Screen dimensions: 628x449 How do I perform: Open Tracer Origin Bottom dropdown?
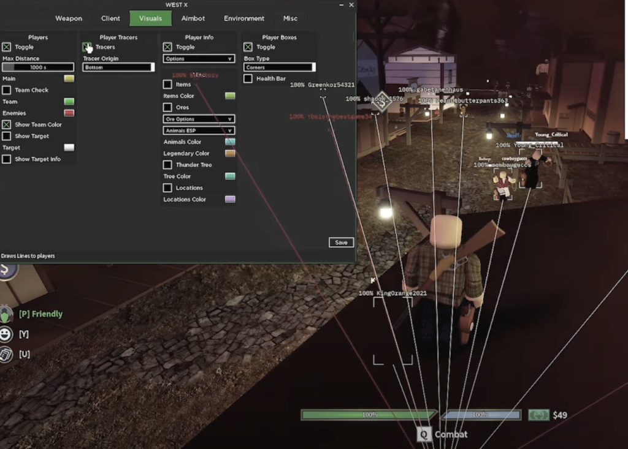coord(118,67)
